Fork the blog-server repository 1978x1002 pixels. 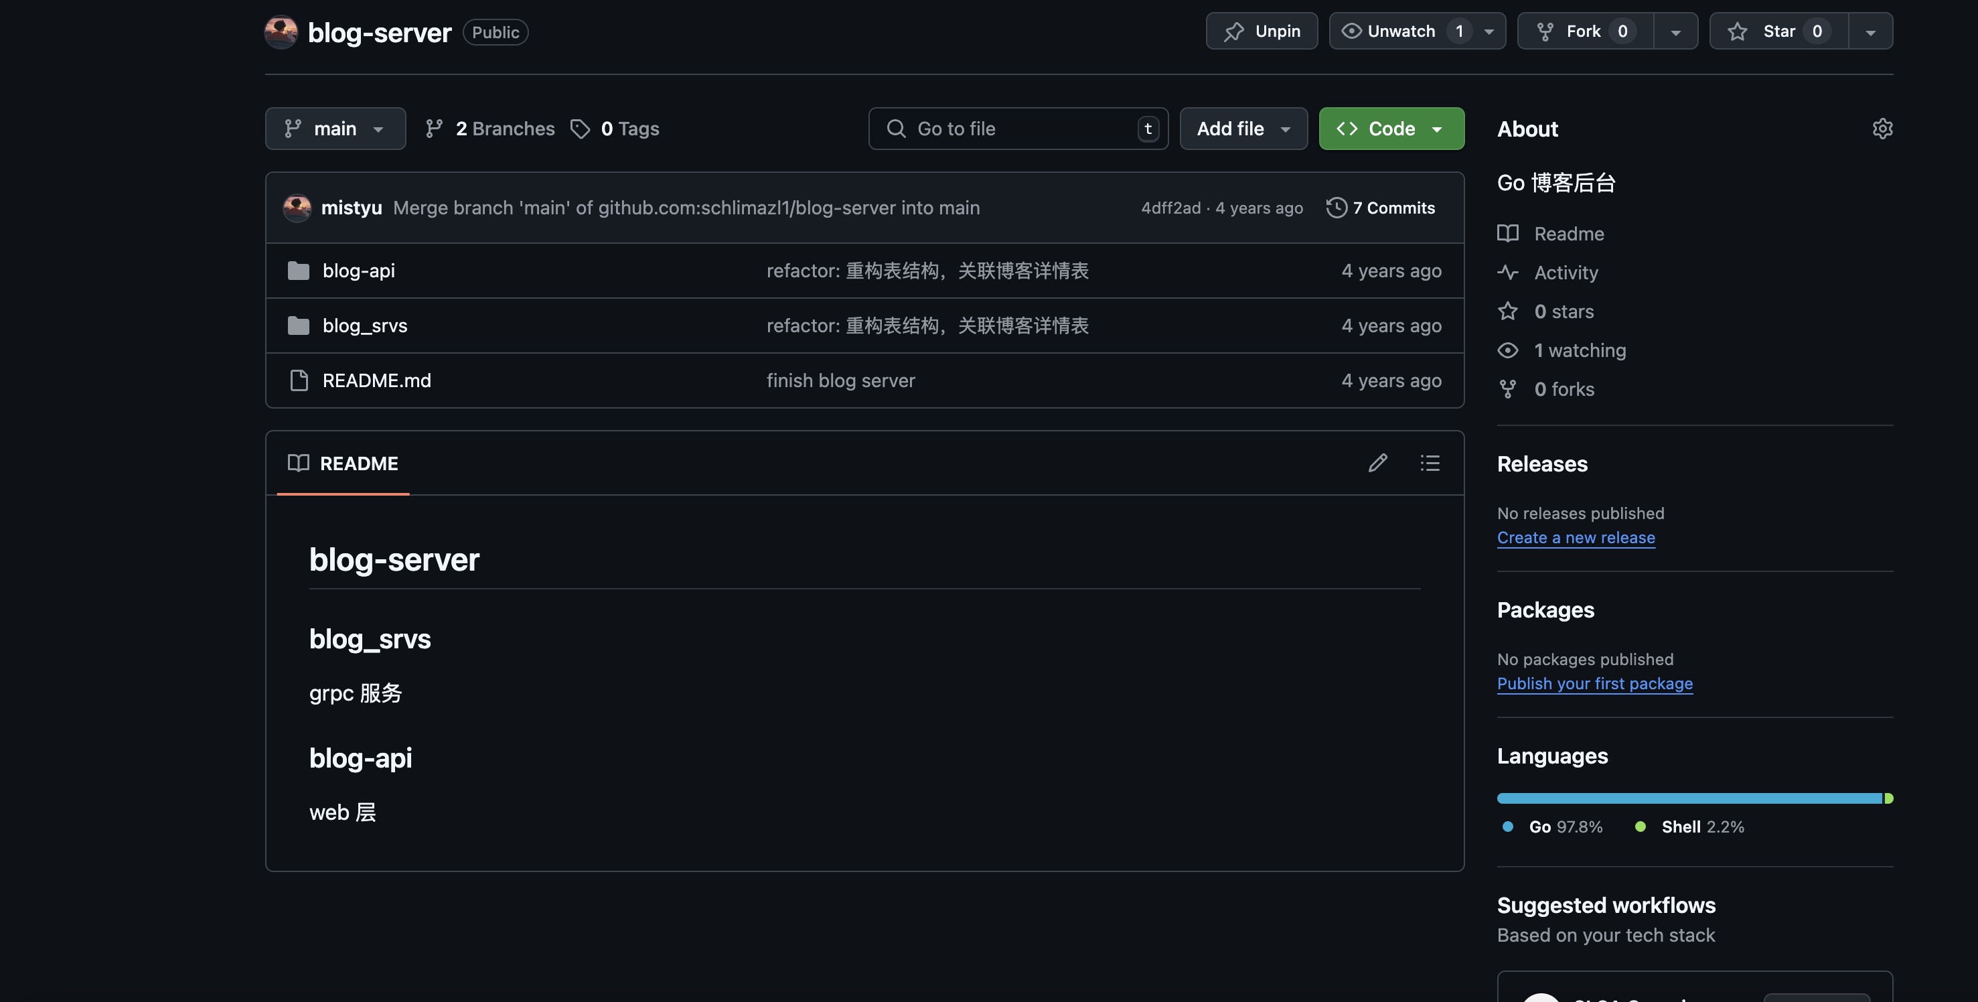1585,31
